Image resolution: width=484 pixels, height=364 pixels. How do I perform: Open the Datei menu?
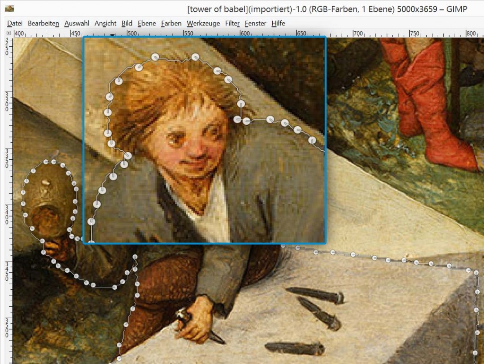pyautogui.click(x=15, y=23)
